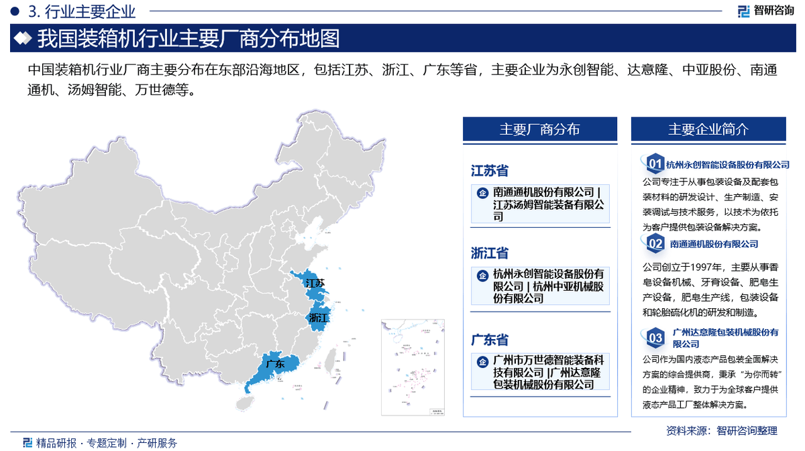
Task: Click the 浙江省 section heading
Action: [x=489, y=253]
